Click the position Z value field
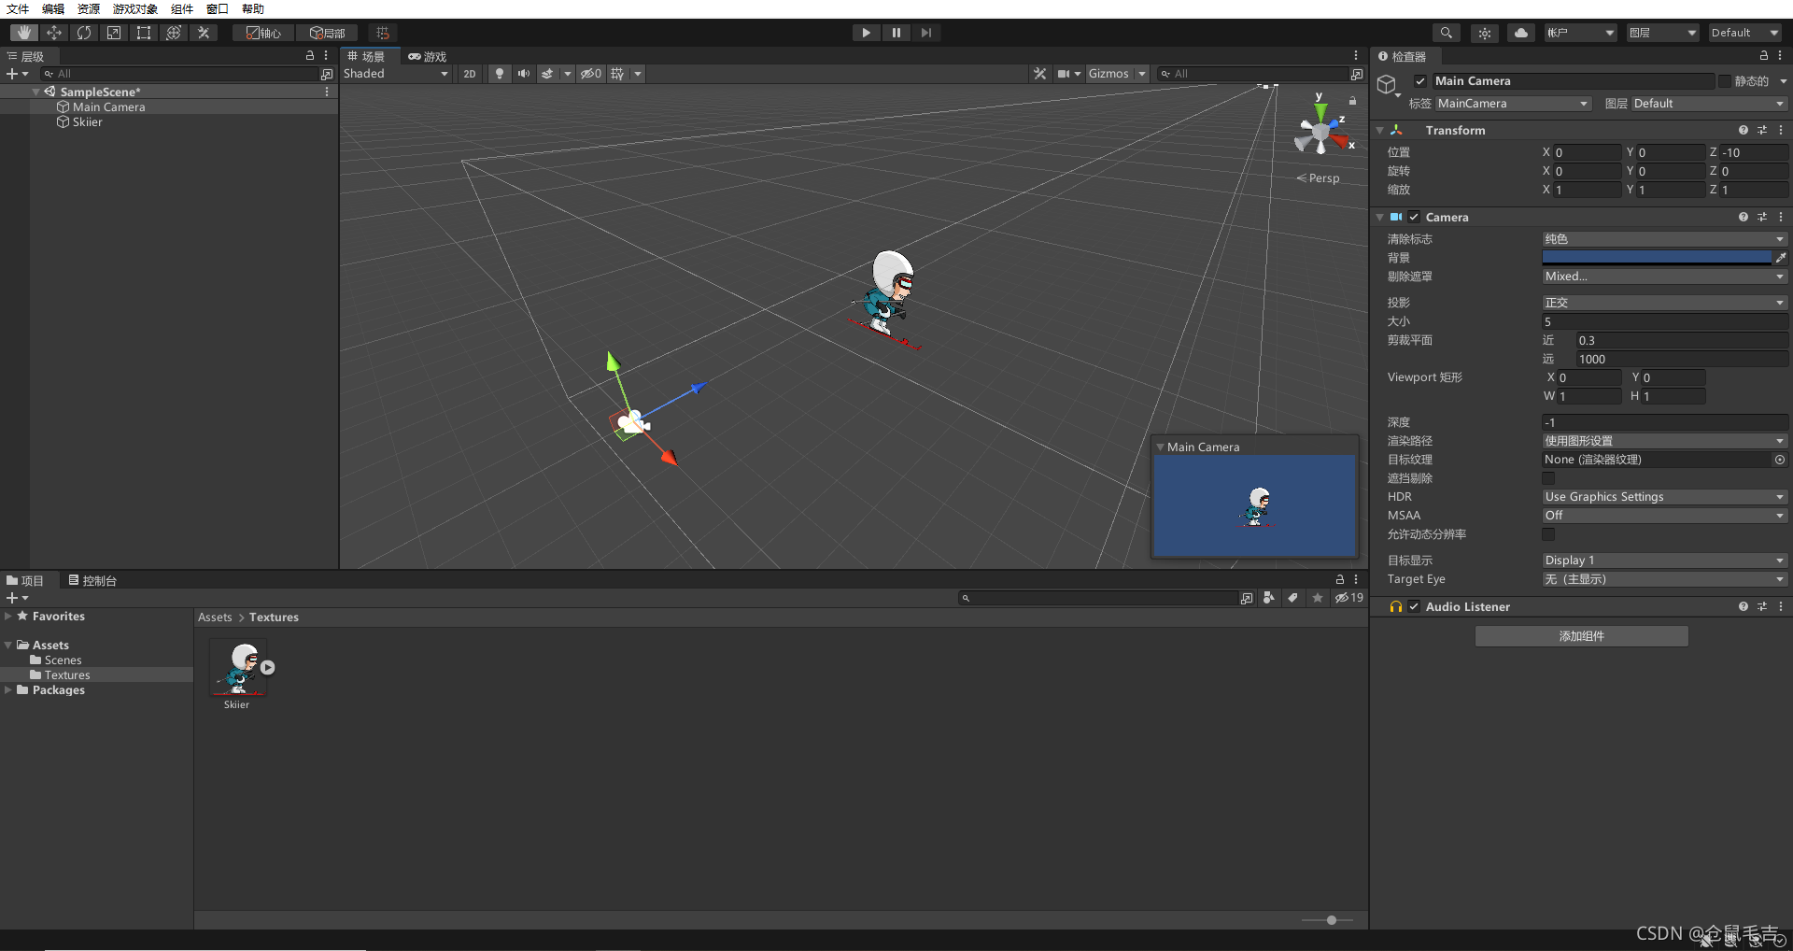The width and height of the screenshot is (1793, 951). pyautogui.click(x=1753, y=152)
